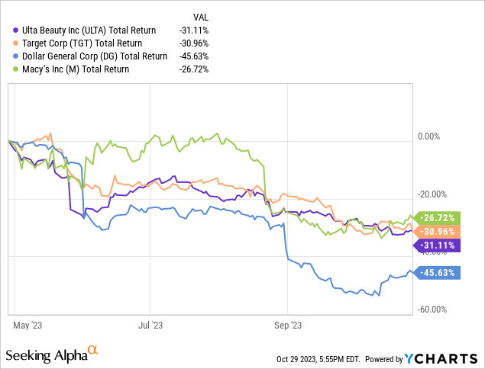Screen dimensions: 485x369
Task: Click the Jul '23 axis label
Action: (x=150, y=324)
